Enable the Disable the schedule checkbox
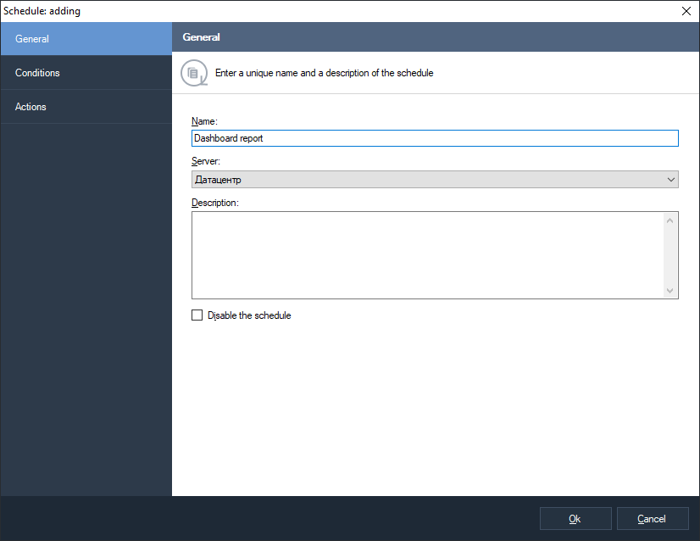The image size is (700, 541). [x=197, y=315]
